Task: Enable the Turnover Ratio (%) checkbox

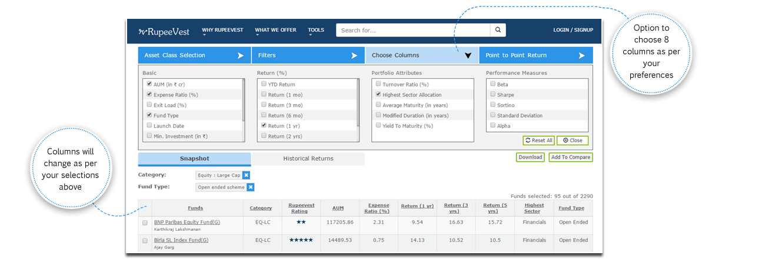Action: click(378, 84)
